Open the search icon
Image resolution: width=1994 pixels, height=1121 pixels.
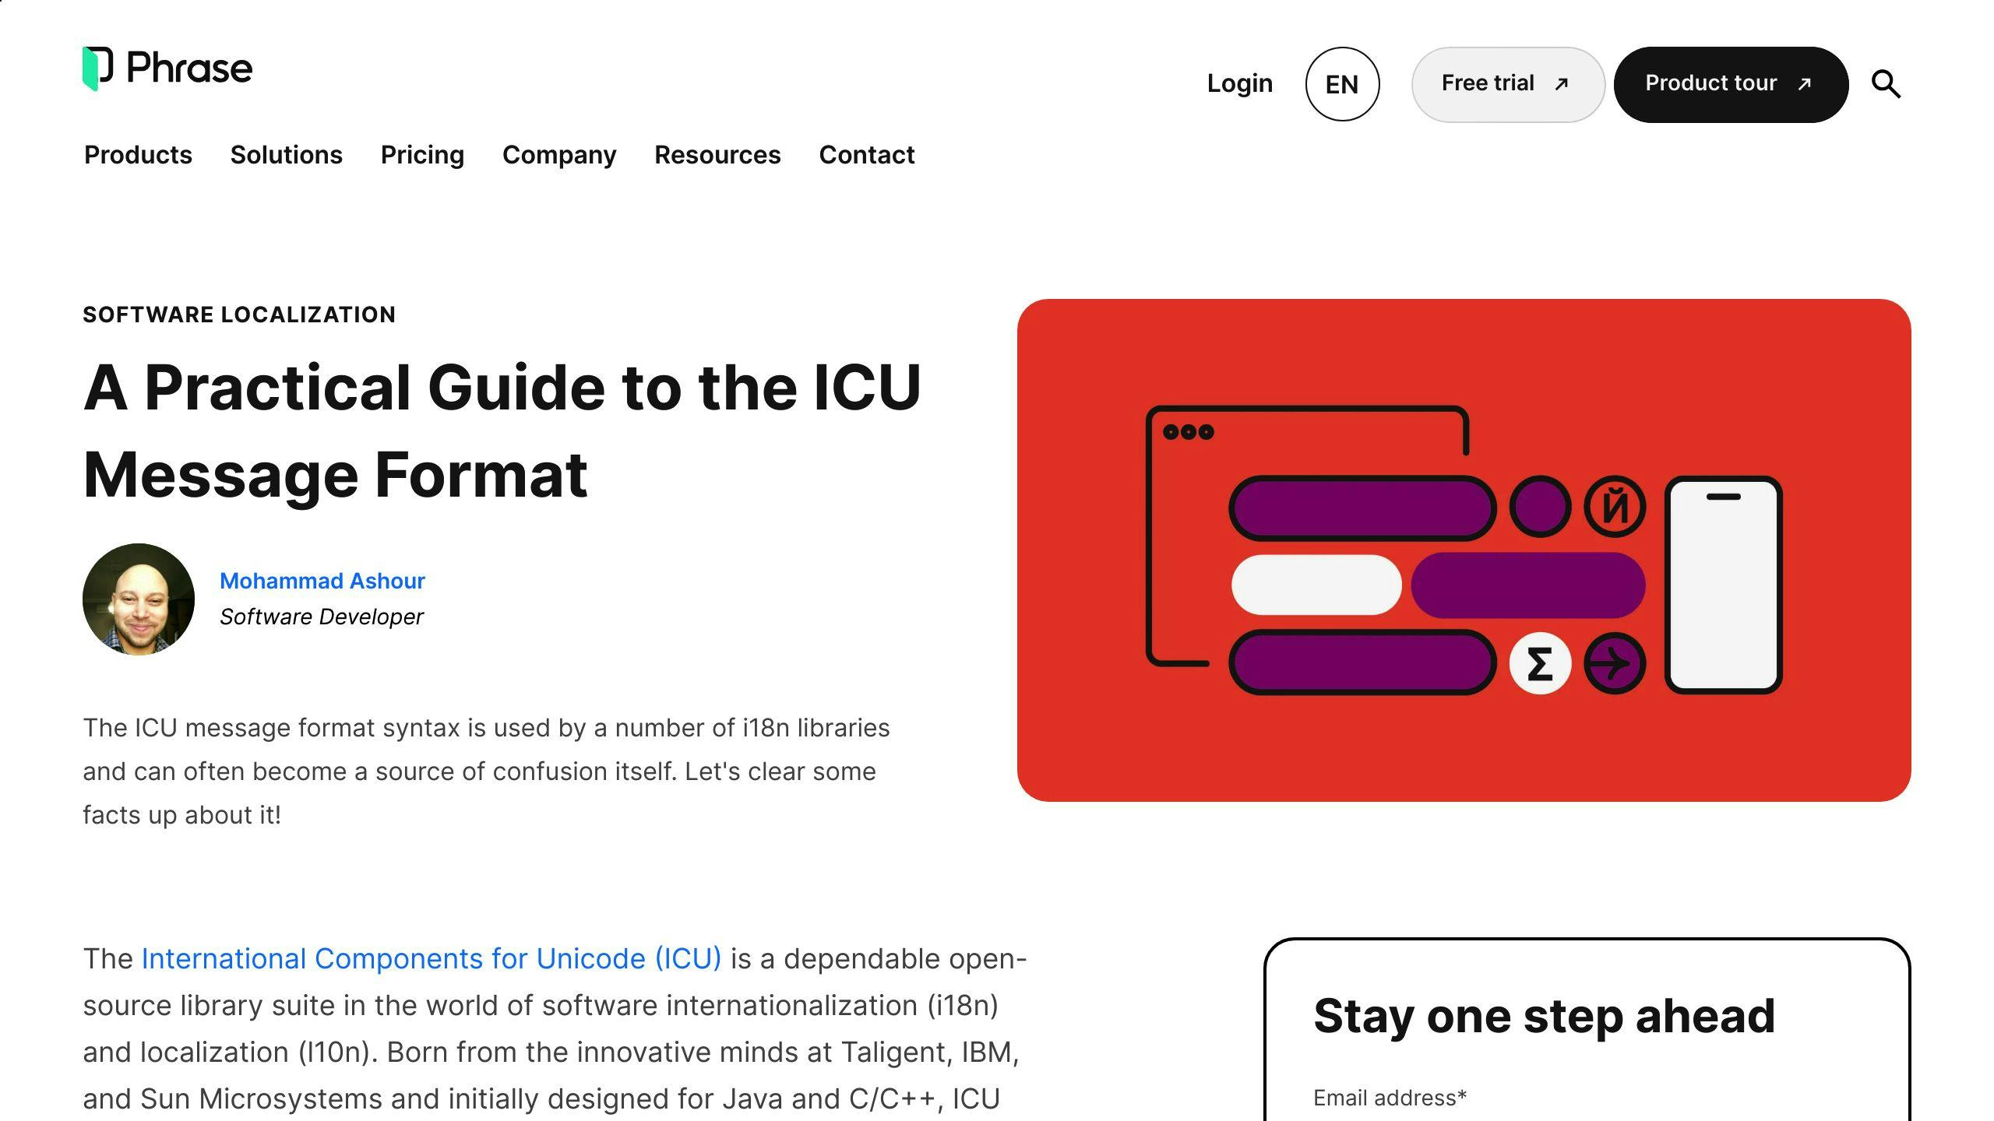click(x=1887, y=82)
